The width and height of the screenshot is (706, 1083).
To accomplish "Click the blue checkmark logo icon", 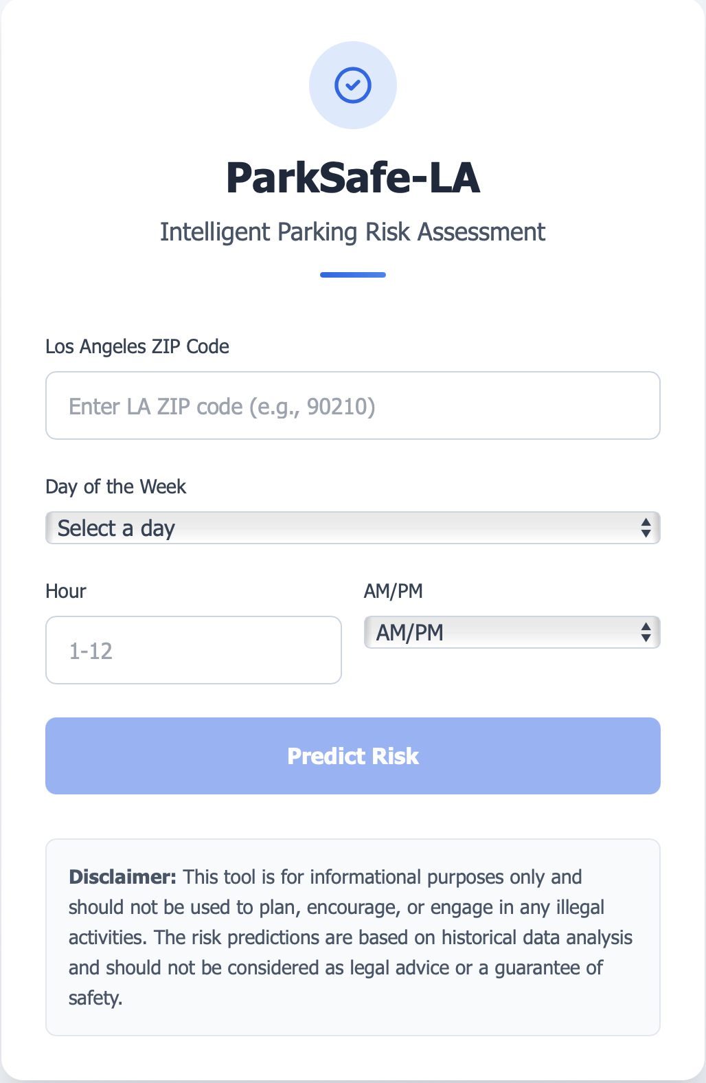I will point(352,85).
